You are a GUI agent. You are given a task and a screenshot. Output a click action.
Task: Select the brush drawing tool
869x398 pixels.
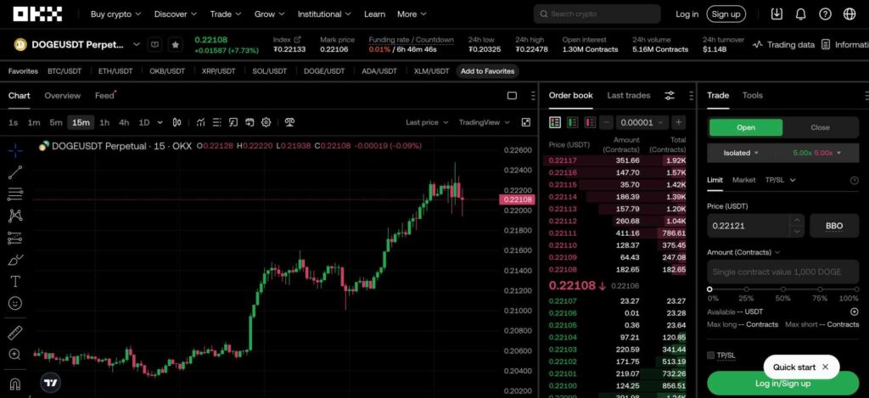15,260
